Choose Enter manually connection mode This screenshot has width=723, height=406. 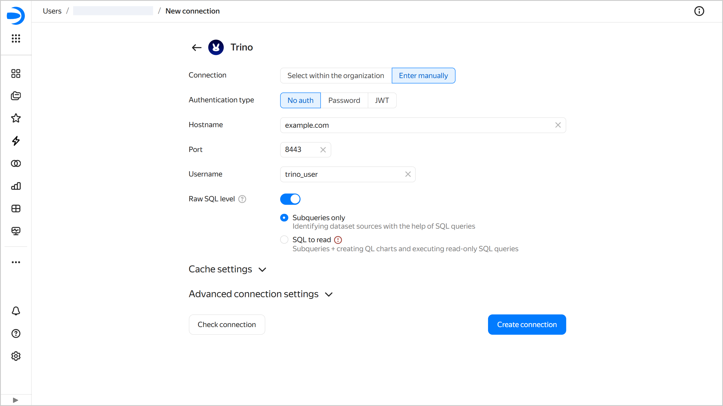(423, 76)
